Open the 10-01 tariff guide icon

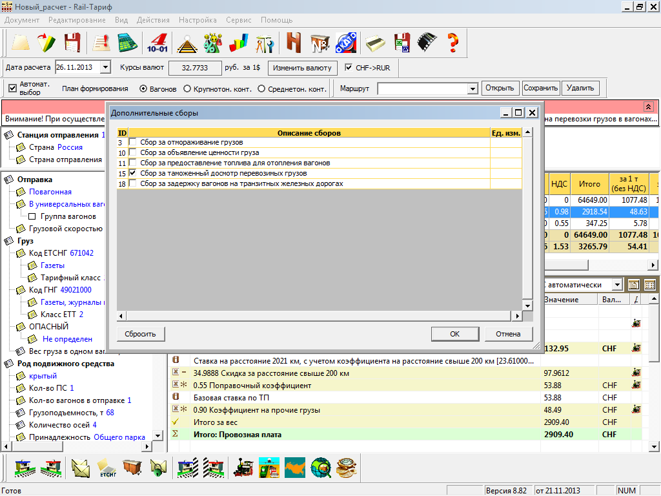[157, 43]
